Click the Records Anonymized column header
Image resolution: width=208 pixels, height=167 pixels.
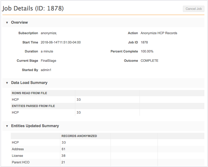tap(79, 136)
